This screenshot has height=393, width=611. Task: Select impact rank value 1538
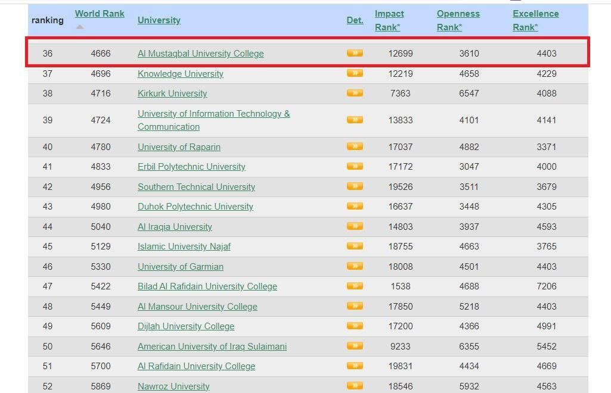click(x=400, y=286)
